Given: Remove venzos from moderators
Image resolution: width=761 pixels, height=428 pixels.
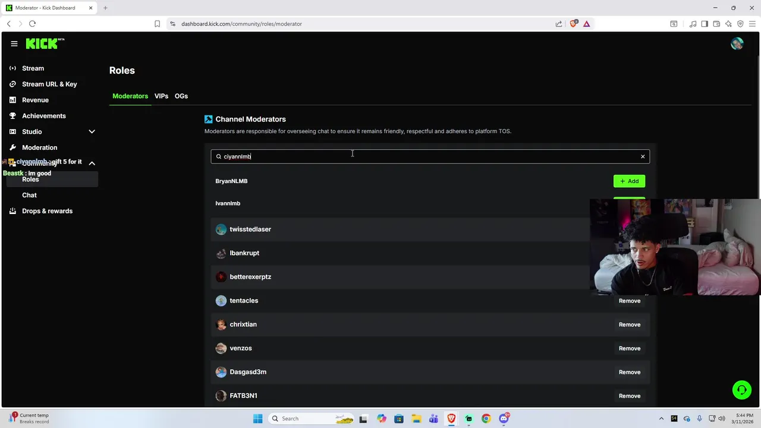Looking at the screenshot, I should [x=630, y=348].
